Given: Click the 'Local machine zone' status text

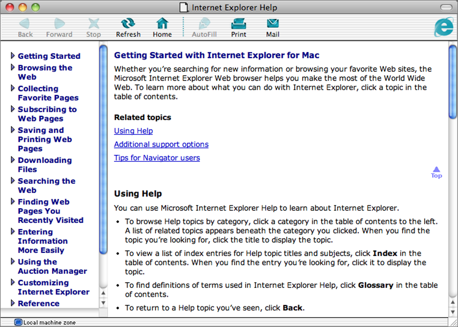Looking at the screenshot, I should point(49,323).
